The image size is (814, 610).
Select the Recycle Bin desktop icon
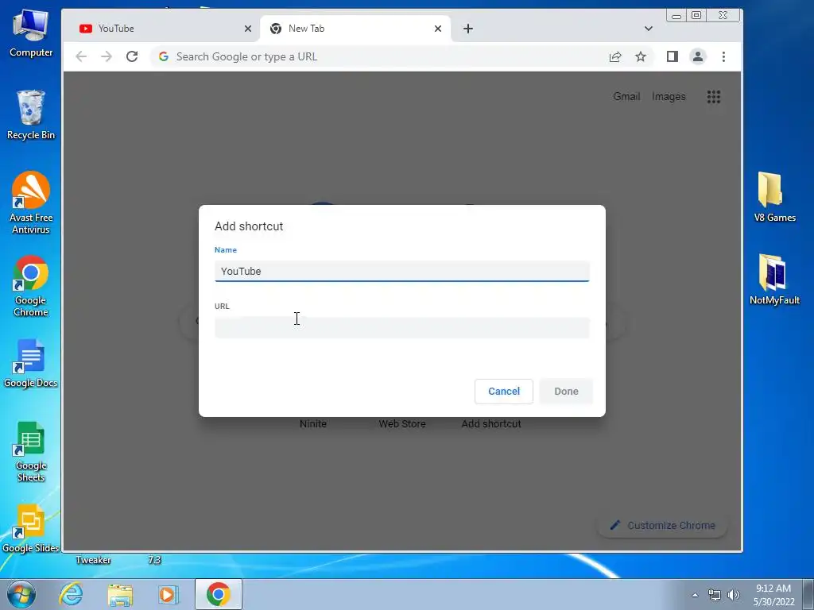pos(31,114)
